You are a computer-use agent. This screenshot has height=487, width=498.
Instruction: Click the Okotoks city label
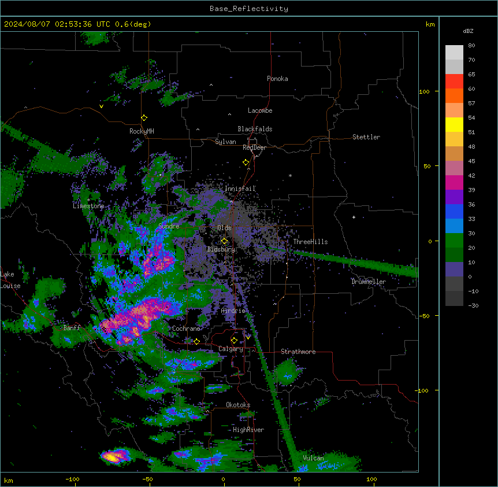tap(238, 405)
